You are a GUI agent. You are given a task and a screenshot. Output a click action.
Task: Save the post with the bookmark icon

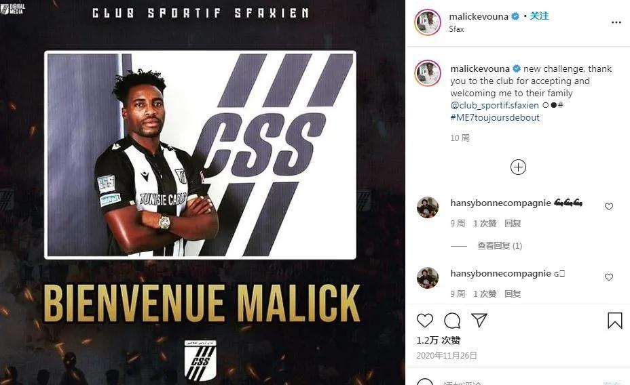[x=615, y=321]
